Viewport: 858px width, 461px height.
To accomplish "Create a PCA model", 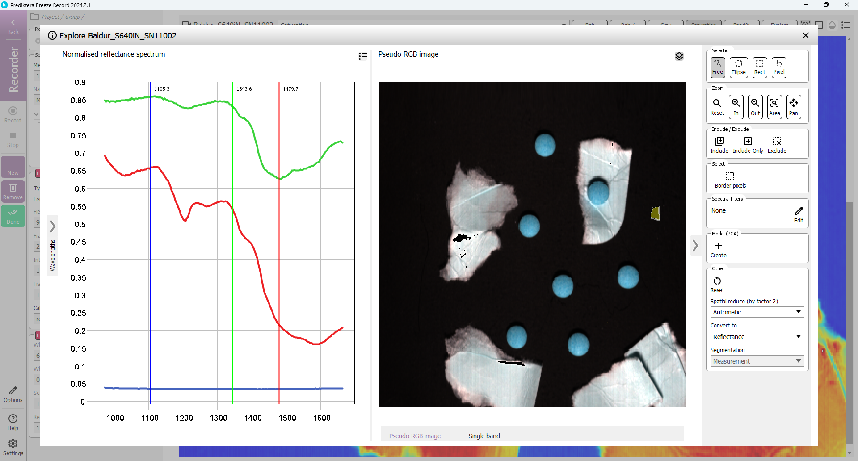I will pyautogui.click(x=719, y=250).
